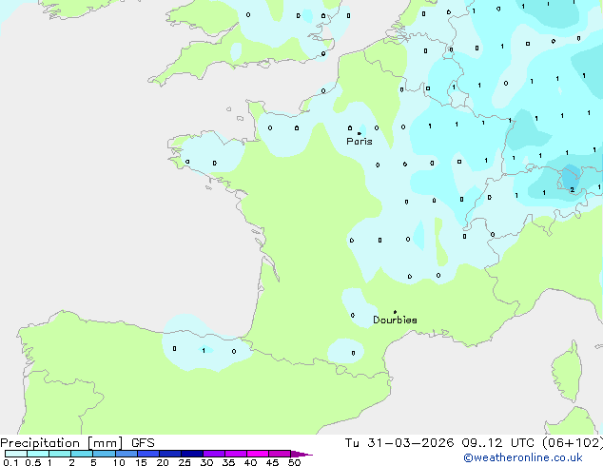Click the legend tick label '50'
The width and height of the screenshot is (603, 466).
(294, 462)
